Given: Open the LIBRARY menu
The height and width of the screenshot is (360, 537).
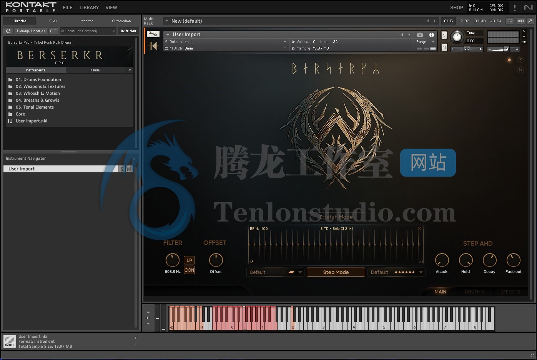Looking at the screenshot, I should point(89,8).
